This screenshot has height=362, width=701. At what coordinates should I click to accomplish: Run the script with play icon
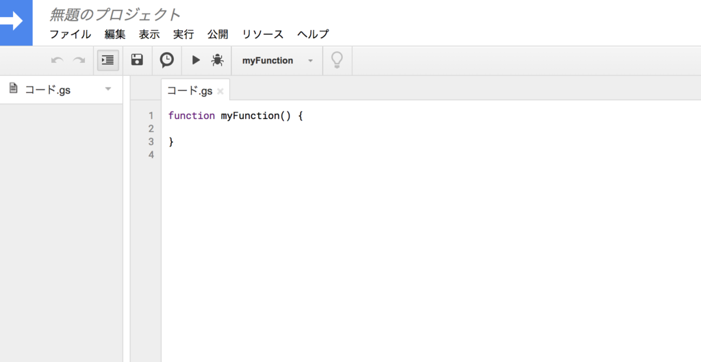(x=196, y=60)
